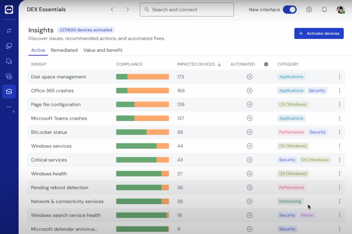The image size is (352, 234).
Task: Click the info icon beside Automated column
Action: click(266, 64)
